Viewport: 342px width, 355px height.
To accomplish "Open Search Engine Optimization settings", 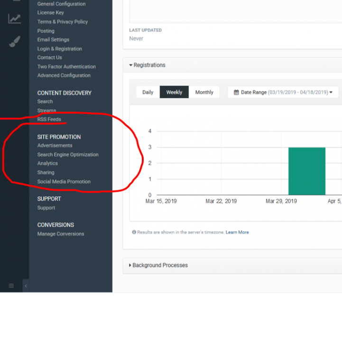I will (68, 154).
